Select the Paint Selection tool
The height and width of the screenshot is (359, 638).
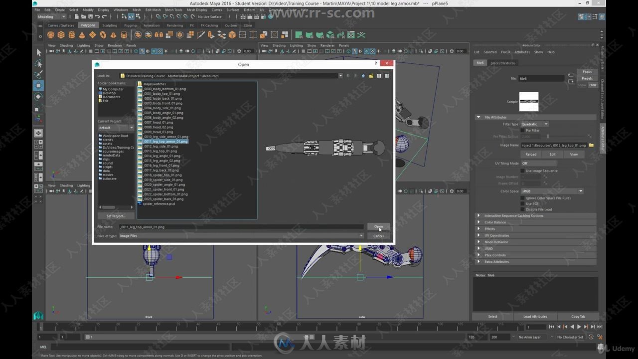[38, 75]
